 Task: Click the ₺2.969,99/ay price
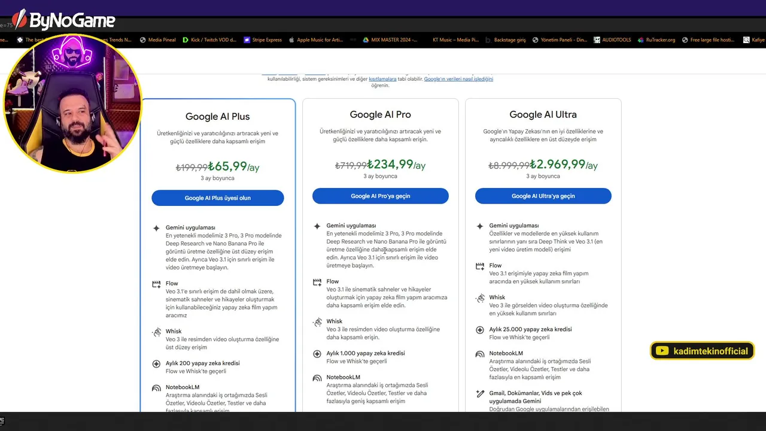[564, 165]
